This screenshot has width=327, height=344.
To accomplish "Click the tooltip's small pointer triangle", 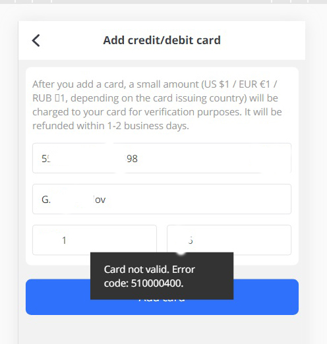I will pos(181,254).
